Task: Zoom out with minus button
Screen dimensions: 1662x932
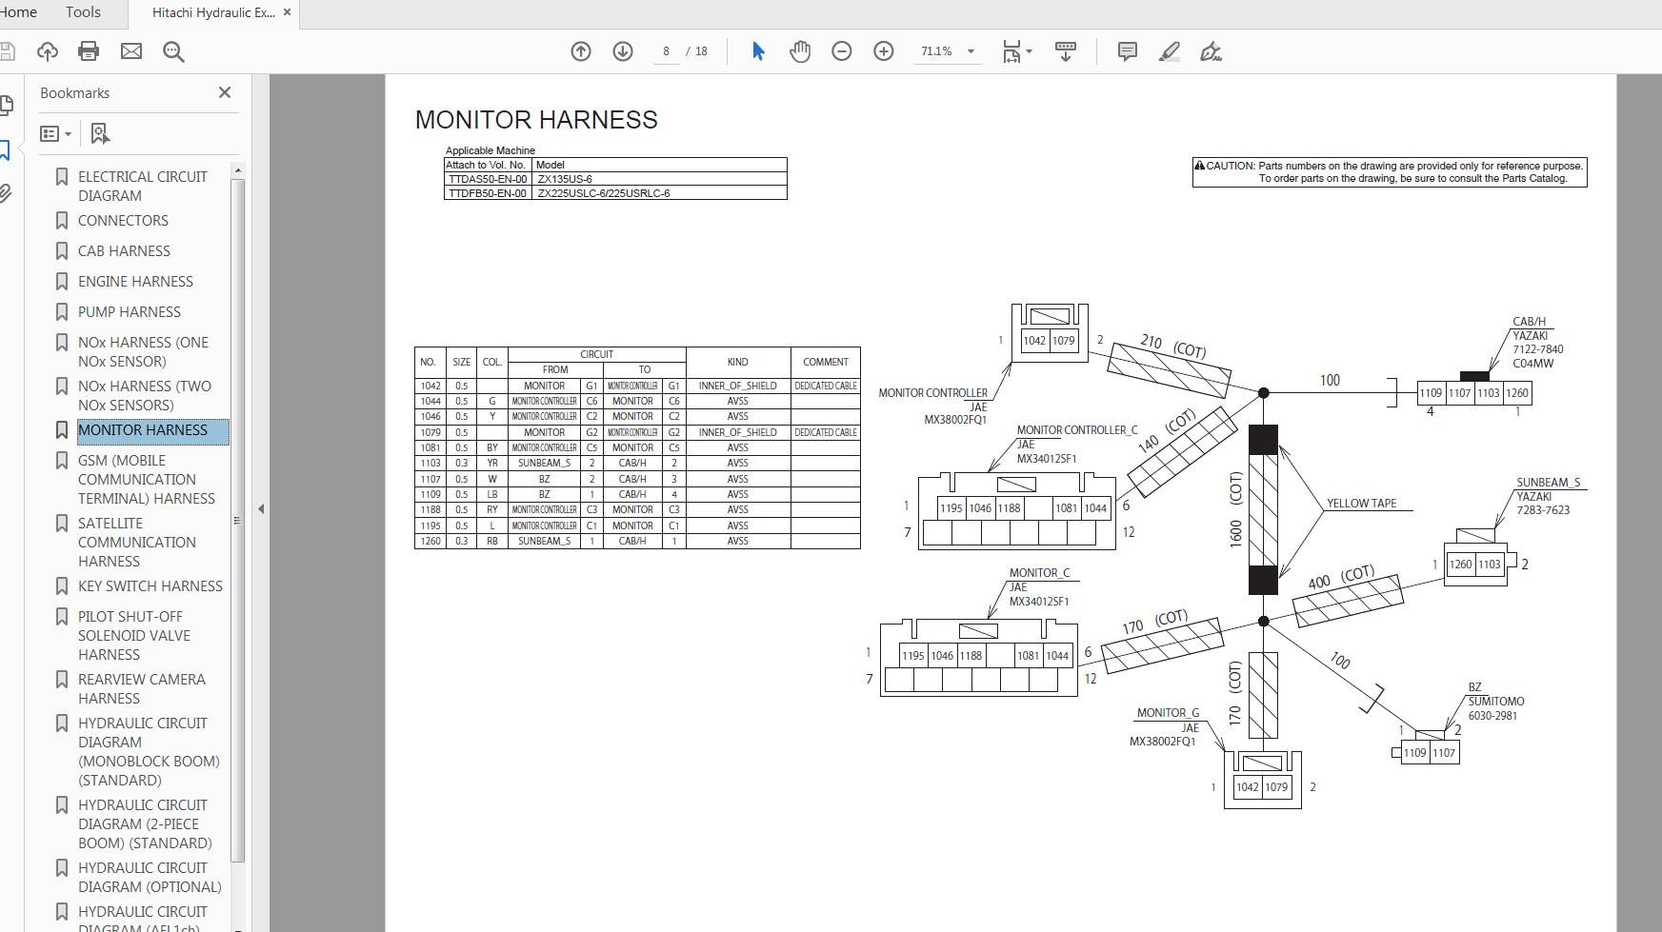Action: pos(842,51)
